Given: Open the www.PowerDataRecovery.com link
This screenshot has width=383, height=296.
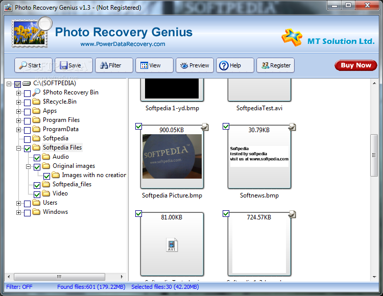Looking at the screenshot, I should (x=123, y=44).
